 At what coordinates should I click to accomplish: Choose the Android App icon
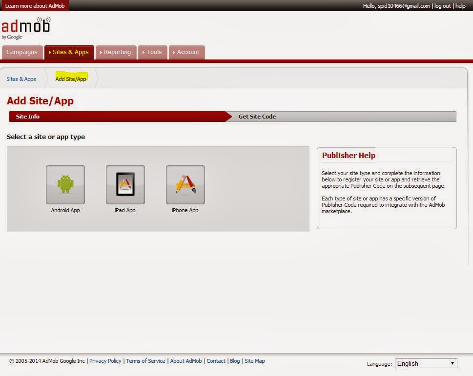coord(65,185)
